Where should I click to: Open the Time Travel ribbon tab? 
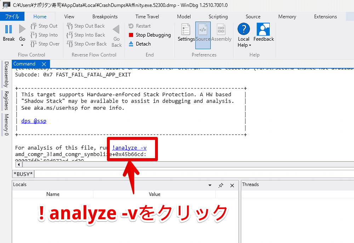[x=147, y=17]
